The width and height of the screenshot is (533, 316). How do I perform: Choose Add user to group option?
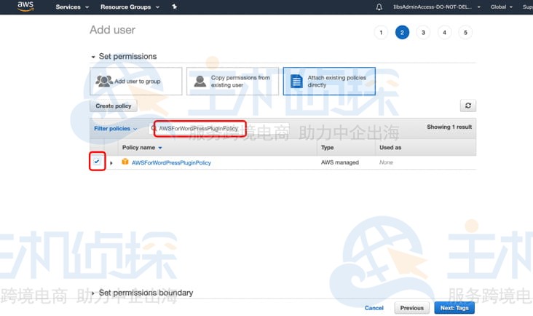(x=136, y=82)
